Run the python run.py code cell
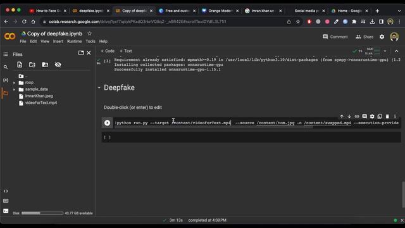Viewport: 405px width, 228px height. tap(107, 123)
